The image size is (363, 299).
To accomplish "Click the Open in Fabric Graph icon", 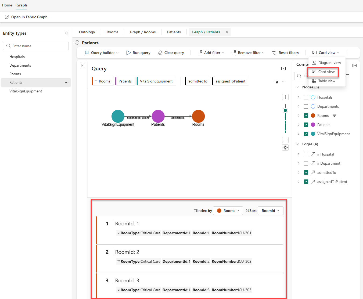I will (7, 17).
